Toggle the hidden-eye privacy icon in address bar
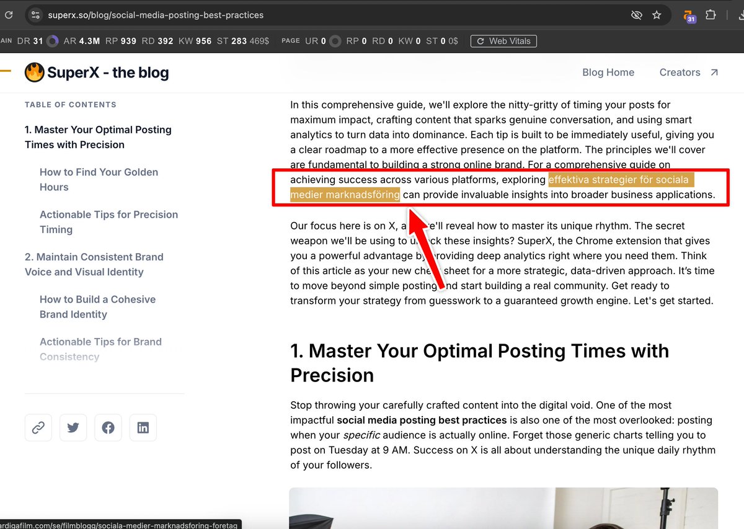744x529 pixels. pyautogui.click(x=636, y=14)
